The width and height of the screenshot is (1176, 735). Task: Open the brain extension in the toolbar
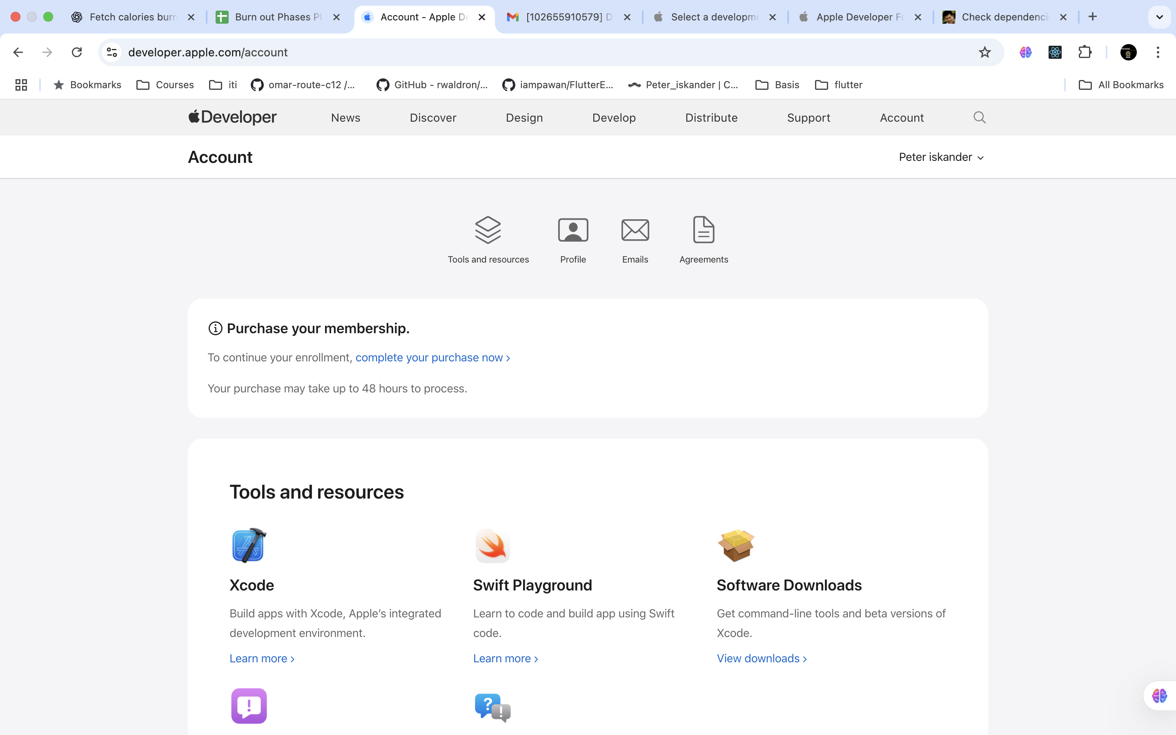[x=1025, y=53]
